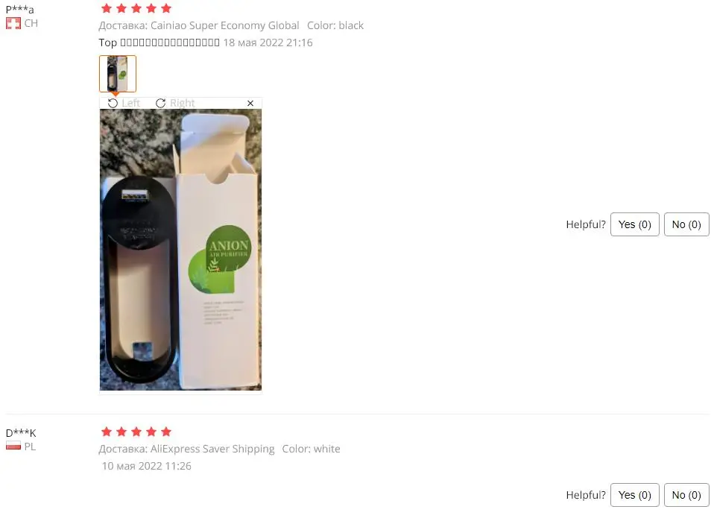Click the Poland flag icon next to PL
The width and height of the screenshot is (714, 530).
pos(13,447)
